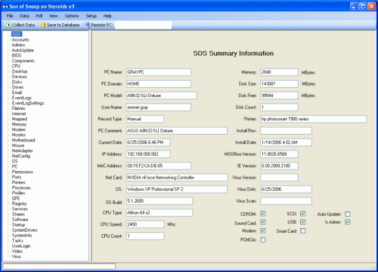The width and height of the screenshot is (378, 272).
Task: Uncheck the Is Admin checkbox
Action: [x=348, y=222]
